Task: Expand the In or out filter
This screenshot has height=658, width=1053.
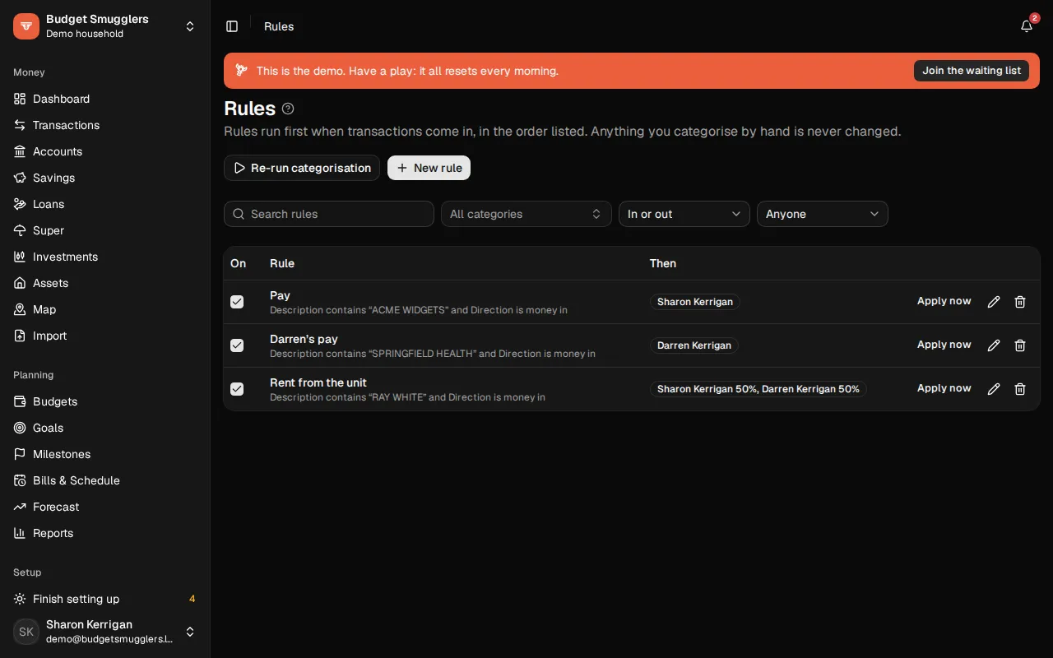Action: coord(684,214)
